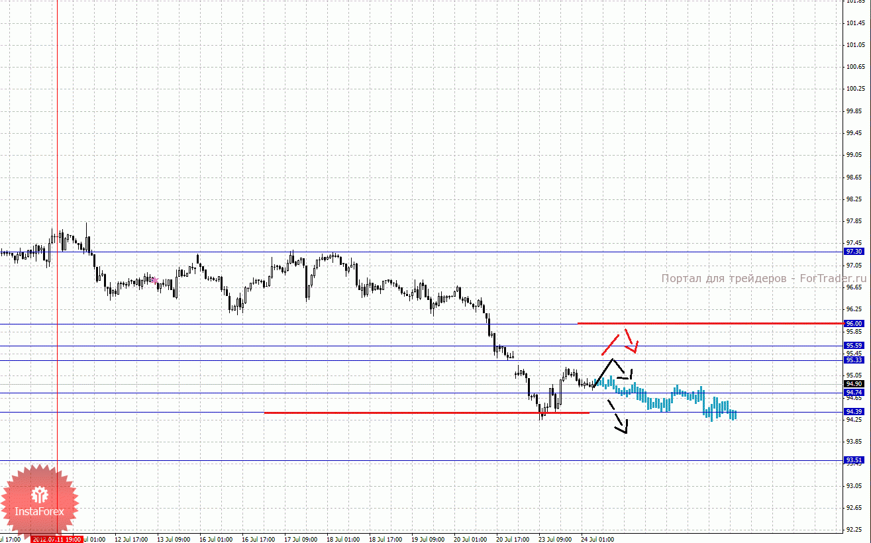This screenshot has width=871, height=543.
Task: Select the red resistance line at 96.00
Action: 709,323
